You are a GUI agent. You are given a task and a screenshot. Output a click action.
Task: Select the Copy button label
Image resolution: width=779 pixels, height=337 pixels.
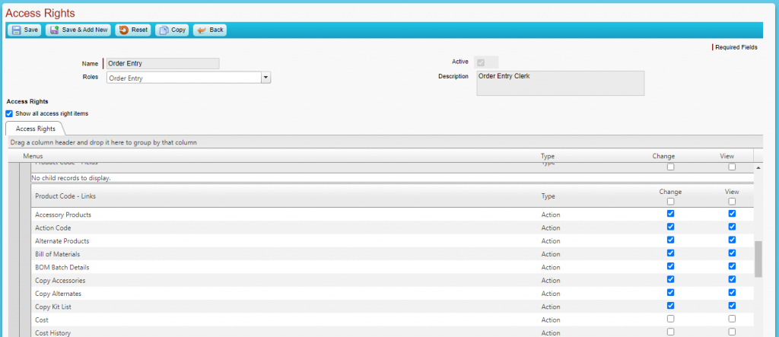[x=178, y=30]
